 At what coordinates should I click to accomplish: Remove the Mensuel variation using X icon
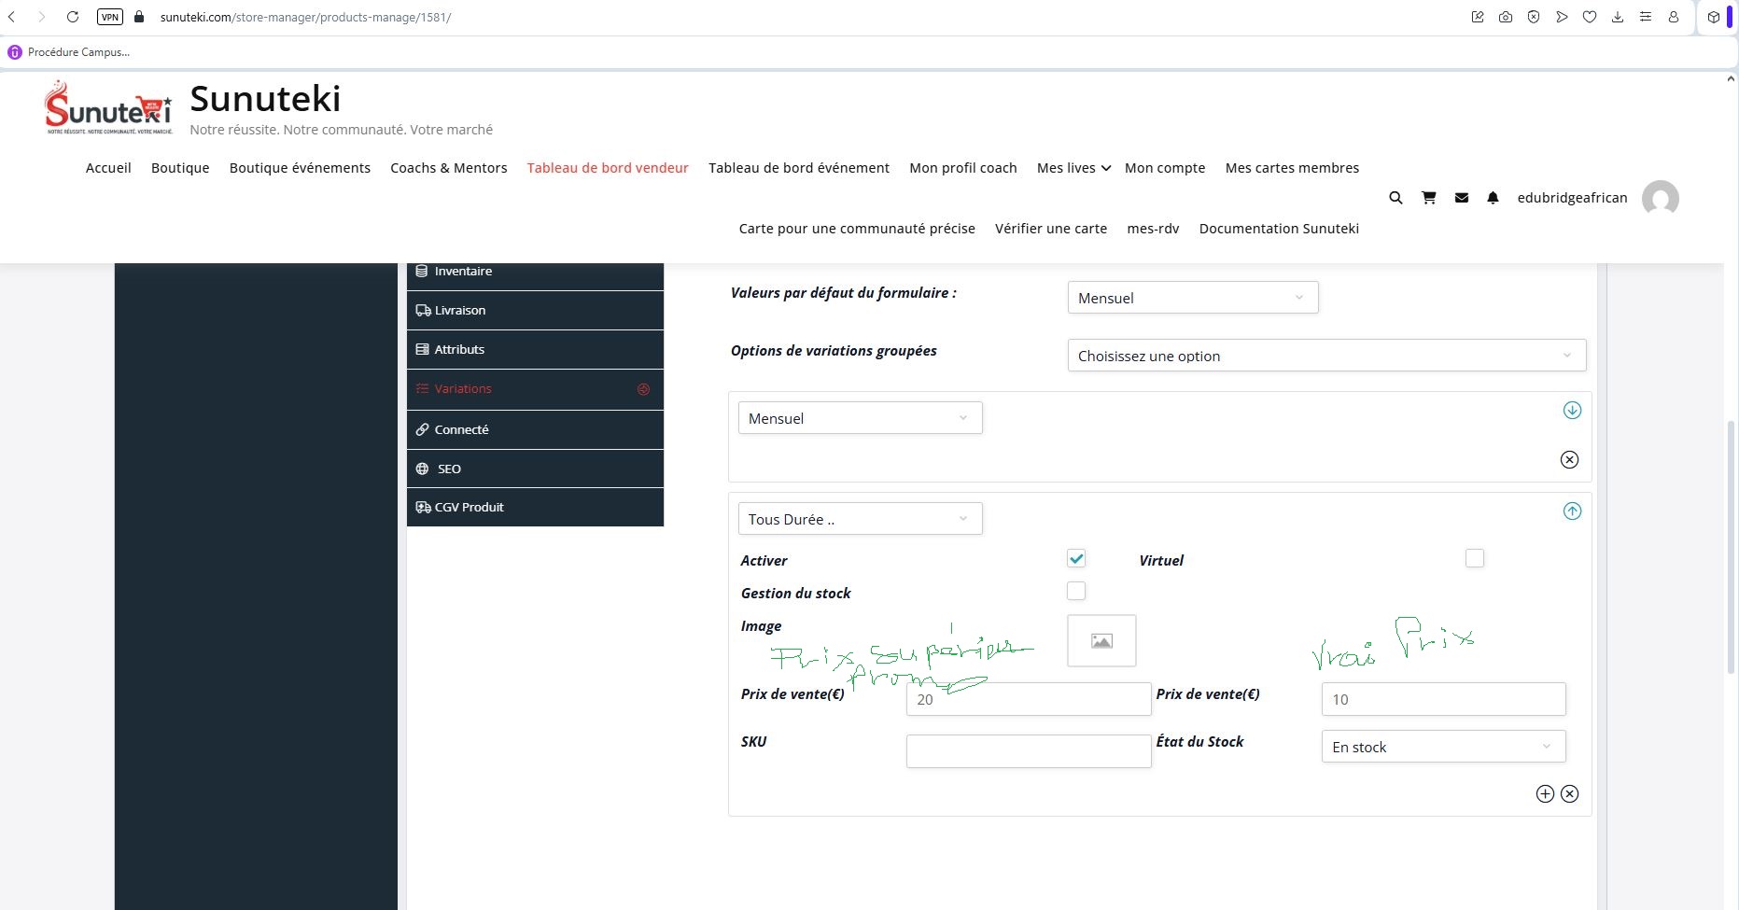click(x=1569, y=459)
